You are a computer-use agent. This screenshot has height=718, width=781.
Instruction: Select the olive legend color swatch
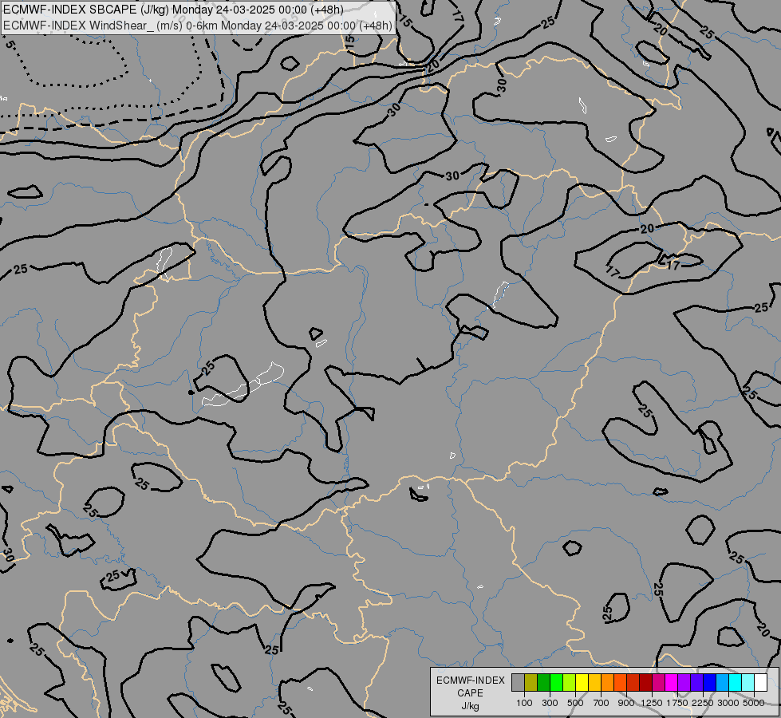point(531,683)
